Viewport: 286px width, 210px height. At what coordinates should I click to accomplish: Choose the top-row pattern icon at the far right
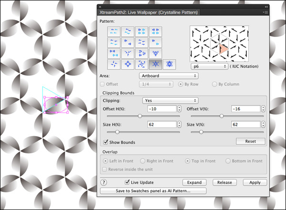point(155,31)
